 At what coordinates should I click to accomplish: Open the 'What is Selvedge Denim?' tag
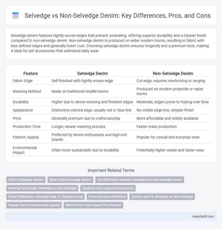pyautogui.click(x=26, y=180)
